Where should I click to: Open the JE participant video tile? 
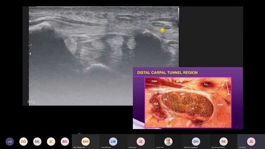click(141, 142)
